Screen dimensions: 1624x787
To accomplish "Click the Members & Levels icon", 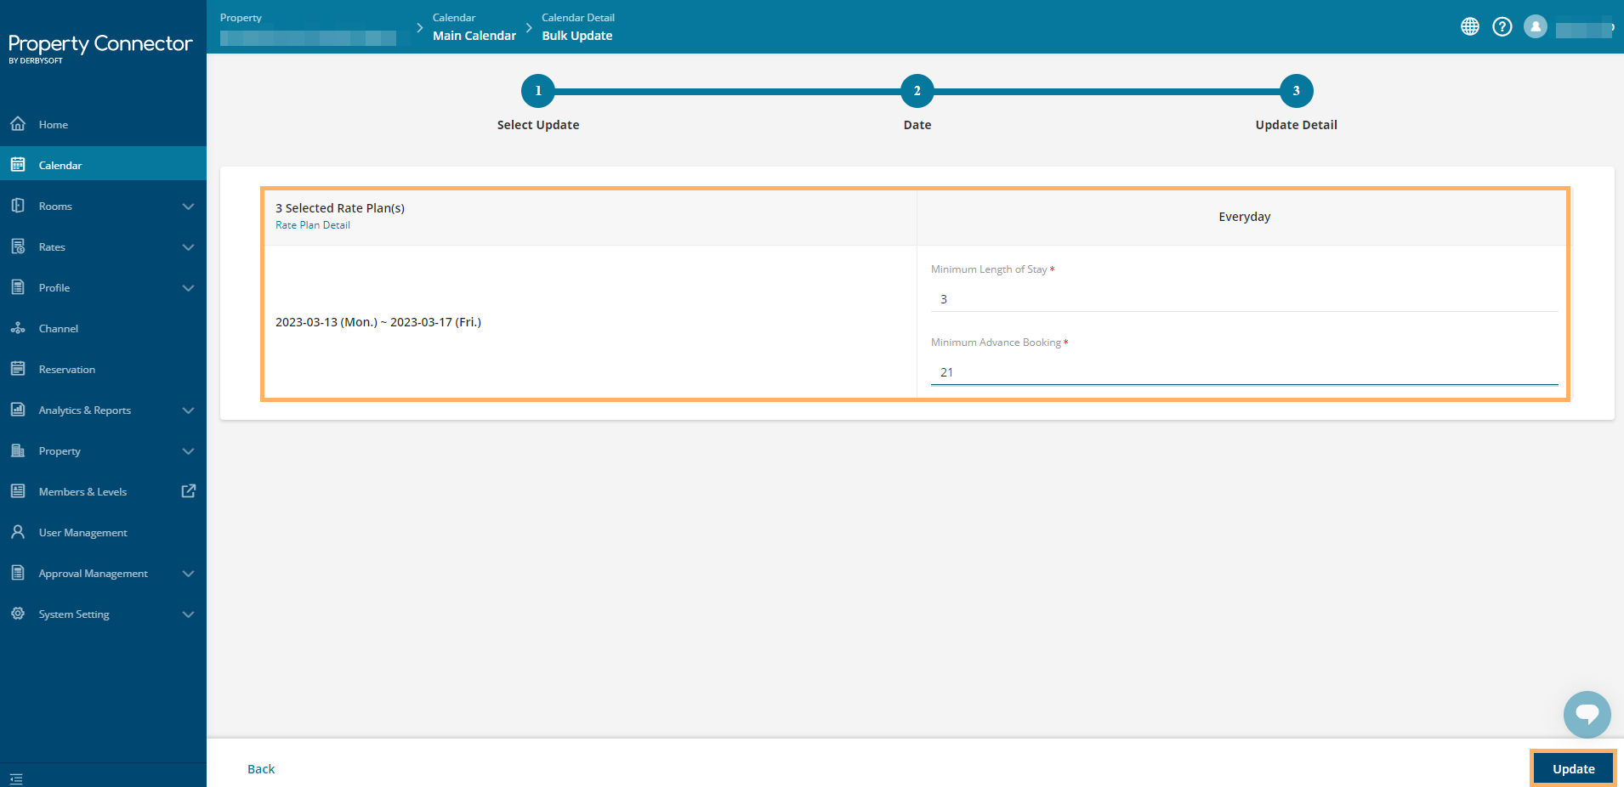I will coord(18,491).
